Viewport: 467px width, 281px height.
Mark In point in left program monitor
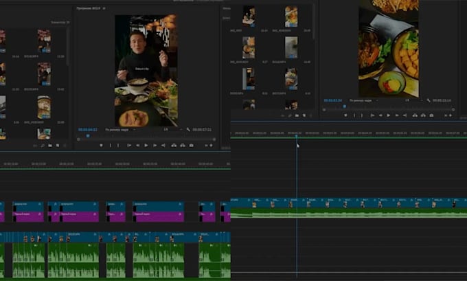pyautogui.click(x=111, y=146)
